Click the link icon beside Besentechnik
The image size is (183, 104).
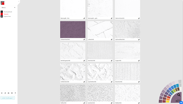click(x=139, y=82)
